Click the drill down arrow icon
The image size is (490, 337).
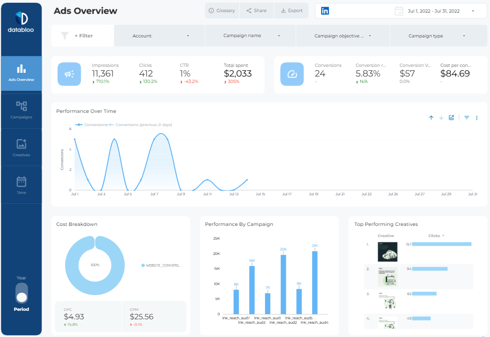[x=441, y=118]
